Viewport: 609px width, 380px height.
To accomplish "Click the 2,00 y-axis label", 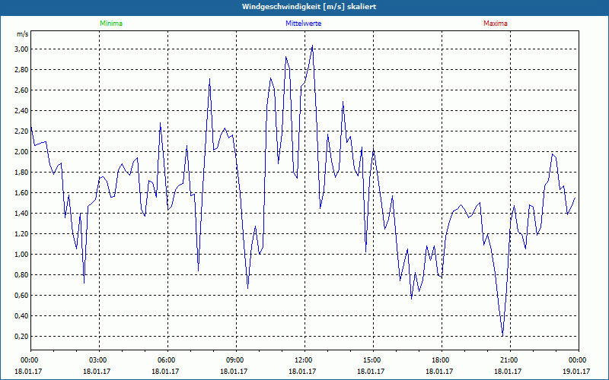I will tap(21, 151).
